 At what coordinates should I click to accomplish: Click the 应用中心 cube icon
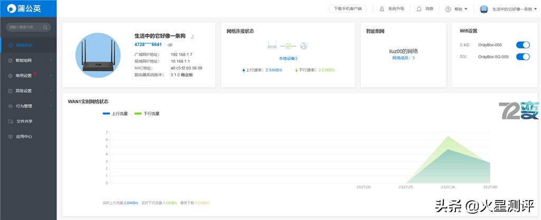coord(11,136)
